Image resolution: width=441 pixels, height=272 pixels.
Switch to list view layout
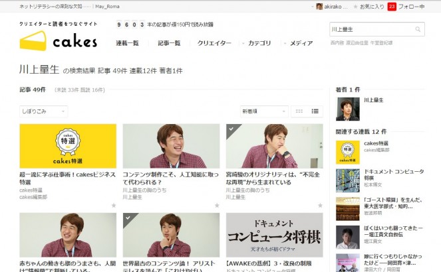[x=315, y=111]
